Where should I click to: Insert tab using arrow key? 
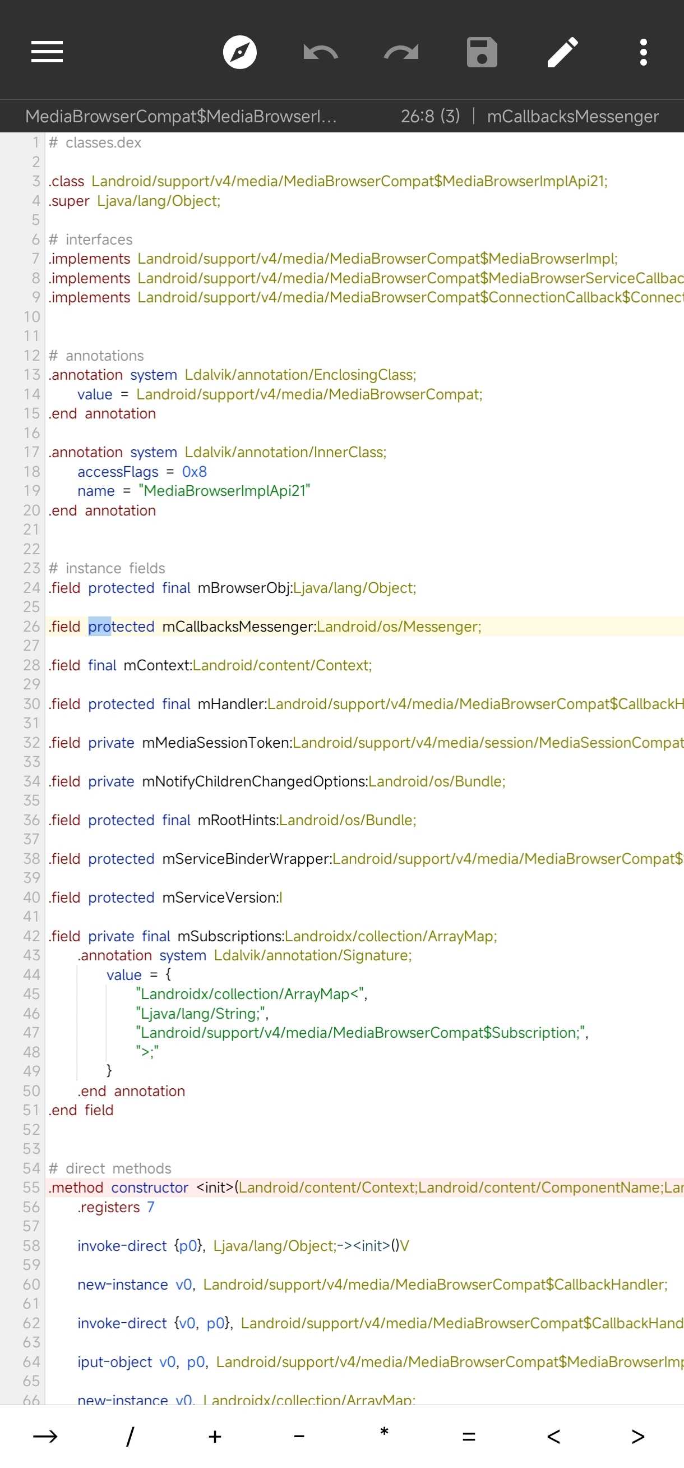pos(45,1436)
